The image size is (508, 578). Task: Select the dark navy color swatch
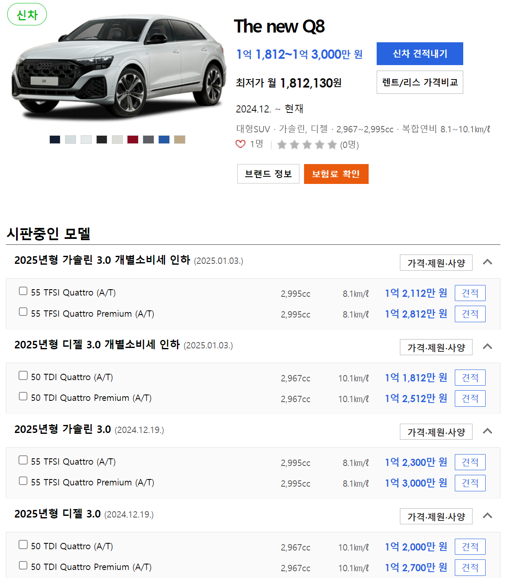tap(55, 140)
